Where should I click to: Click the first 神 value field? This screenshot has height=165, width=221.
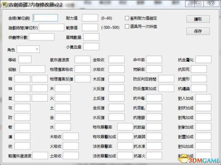pos(22,88)
